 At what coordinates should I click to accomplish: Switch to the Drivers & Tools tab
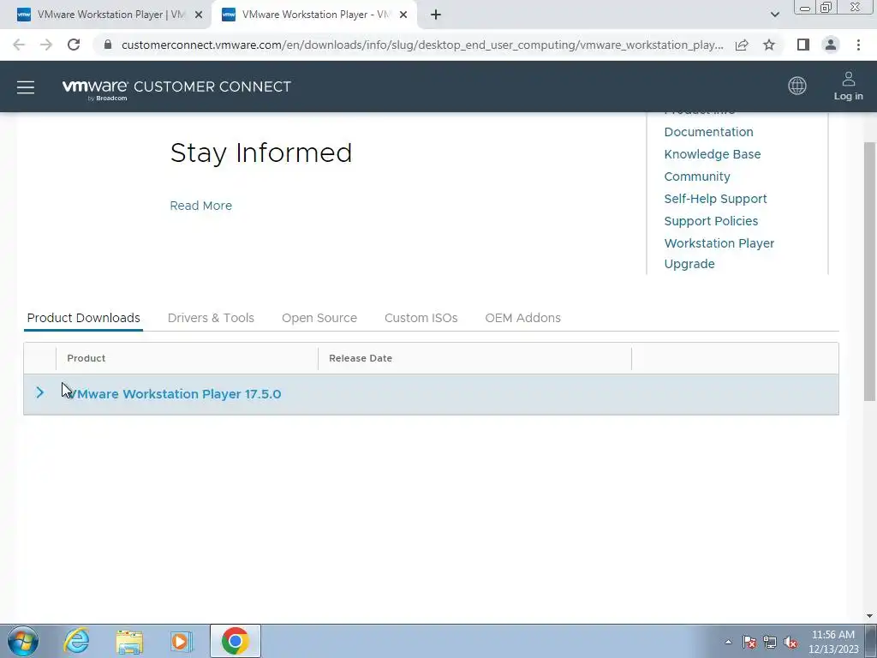(x=211, y=318)
